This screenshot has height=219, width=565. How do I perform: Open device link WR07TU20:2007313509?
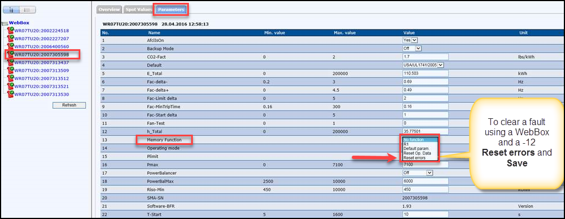point(41,70)
